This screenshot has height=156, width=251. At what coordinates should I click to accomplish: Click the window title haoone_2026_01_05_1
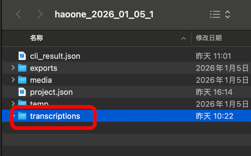point(104,14)
